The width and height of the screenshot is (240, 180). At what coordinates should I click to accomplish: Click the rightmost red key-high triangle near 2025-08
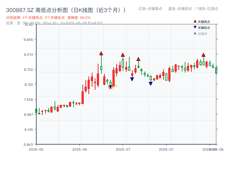coord(203,55)
